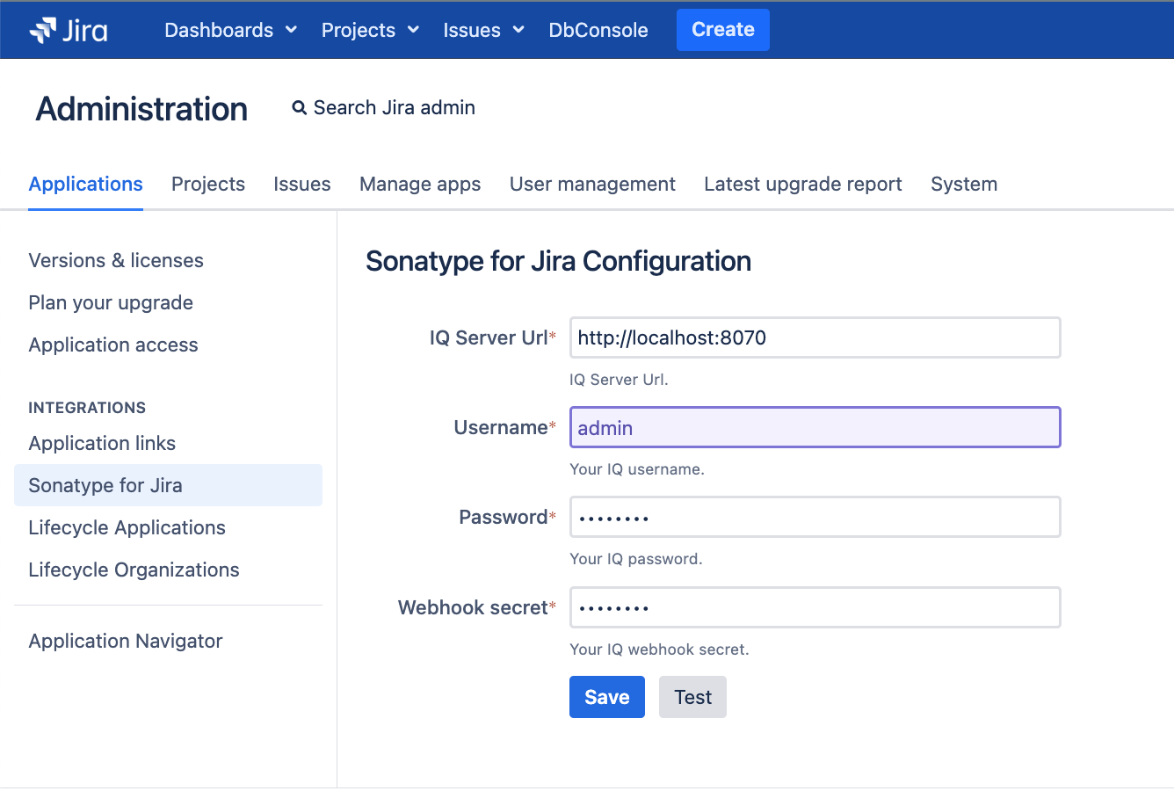This screenshot has width=1174, height=791.
Task: Click the INTEGRATIONS section label
Action: [x=87, y=408]
